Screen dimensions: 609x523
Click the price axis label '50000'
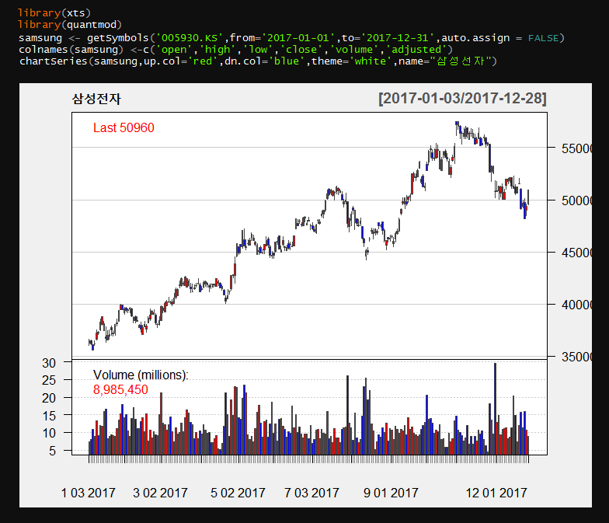coord(576,200)
